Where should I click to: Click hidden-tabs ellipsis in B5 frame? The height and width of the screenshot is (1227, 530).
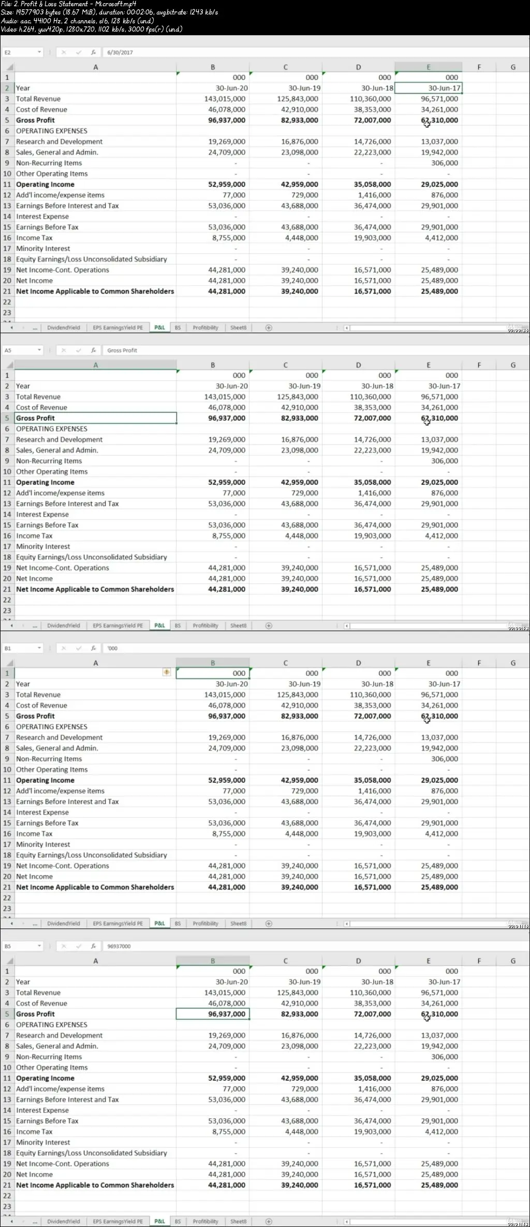[x=35, y=1221]
